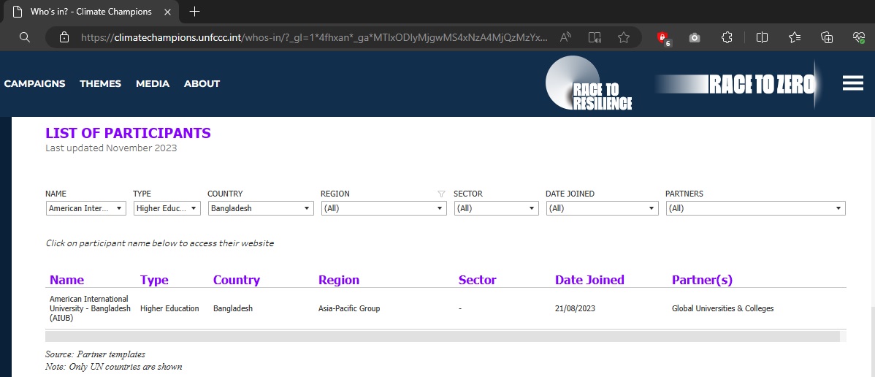Click the 21/08/2023 date cell
This screenshot has height=377, width=875.
(574, 308)
